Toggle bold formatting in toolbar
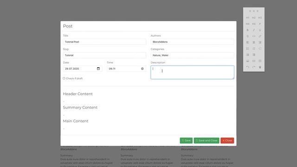The height and width of the screenshot is (167, 297). [247, 30]
